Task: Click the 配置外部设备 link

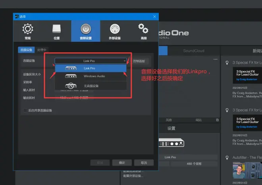Action: click(133, 176)
